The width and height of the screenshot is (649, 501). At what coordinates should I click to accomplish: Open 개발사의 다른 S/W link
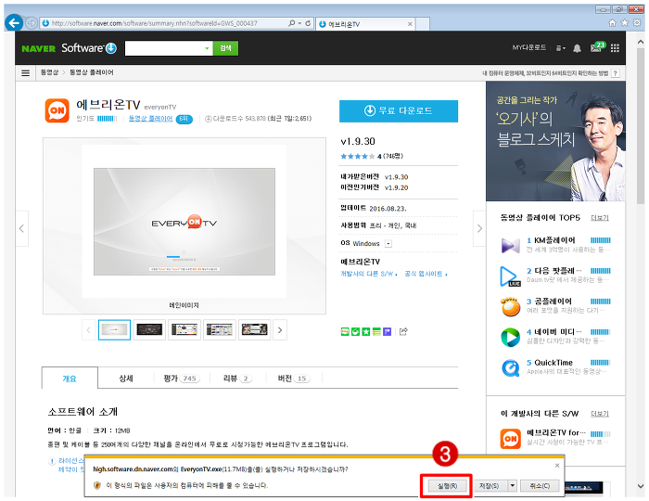point(368,274)
